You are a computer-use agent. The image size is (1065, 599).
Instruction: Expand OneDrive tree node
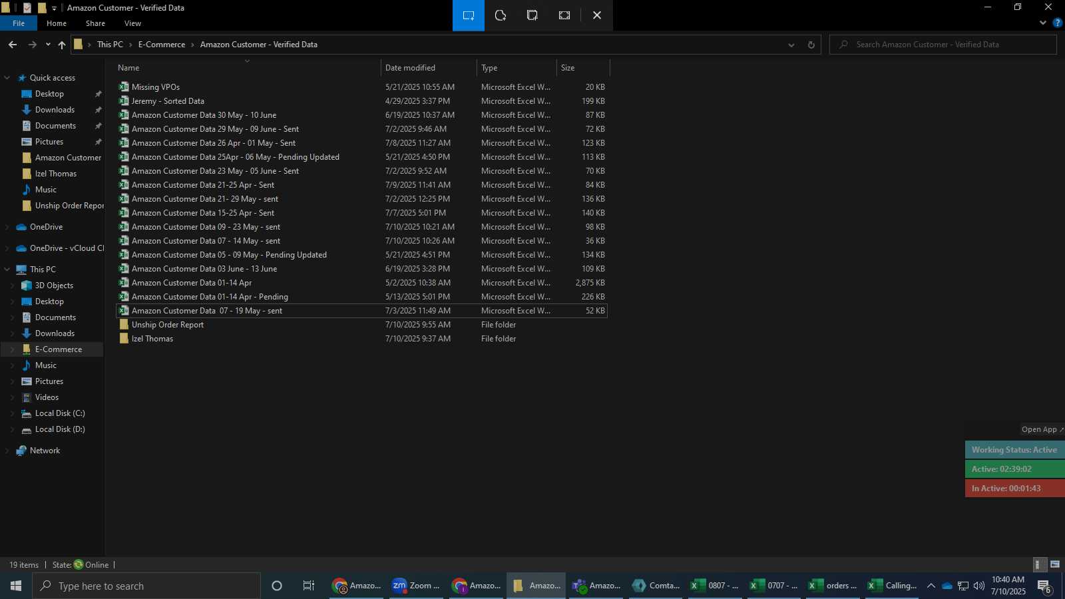pyautogui.click(x=7, y=227)
